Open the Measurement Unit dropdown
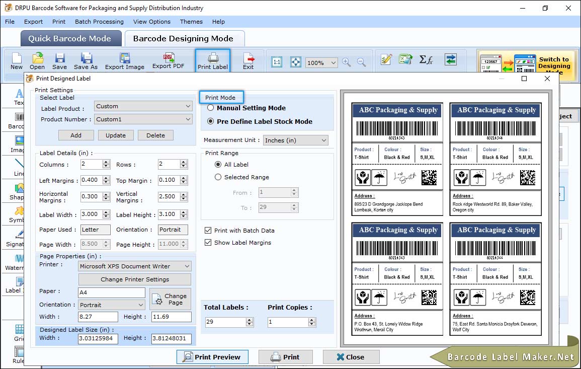581x369 pixels. tap(296, 140)
